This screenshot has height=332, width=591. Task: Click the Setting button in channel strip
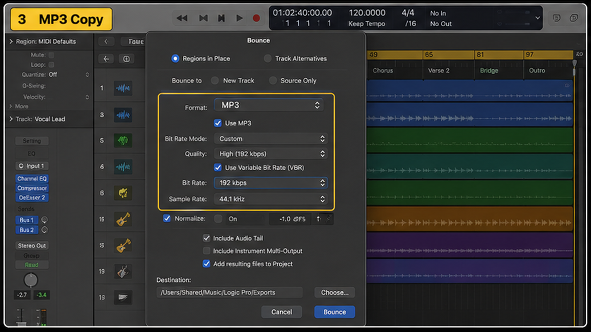tap(32, 141)
